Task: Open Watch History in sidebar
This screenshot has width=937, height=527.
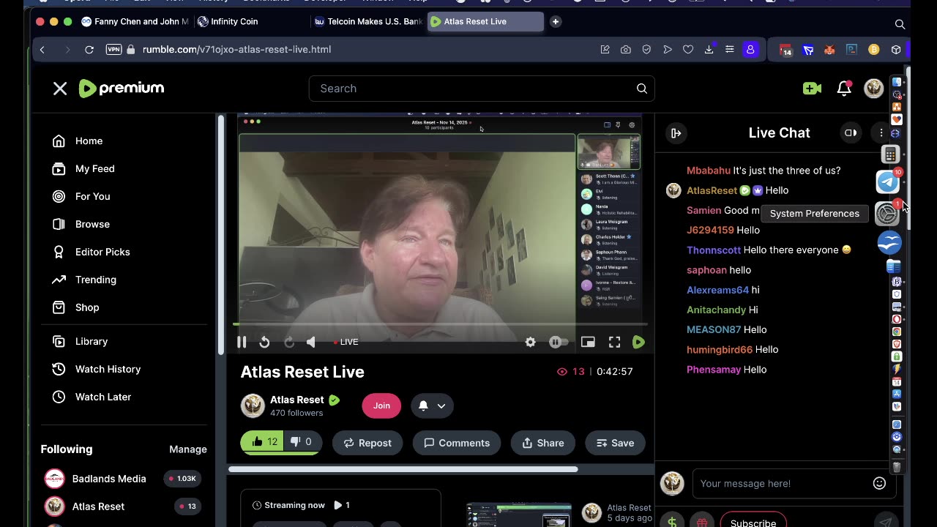Action: (x=108, y=370)
